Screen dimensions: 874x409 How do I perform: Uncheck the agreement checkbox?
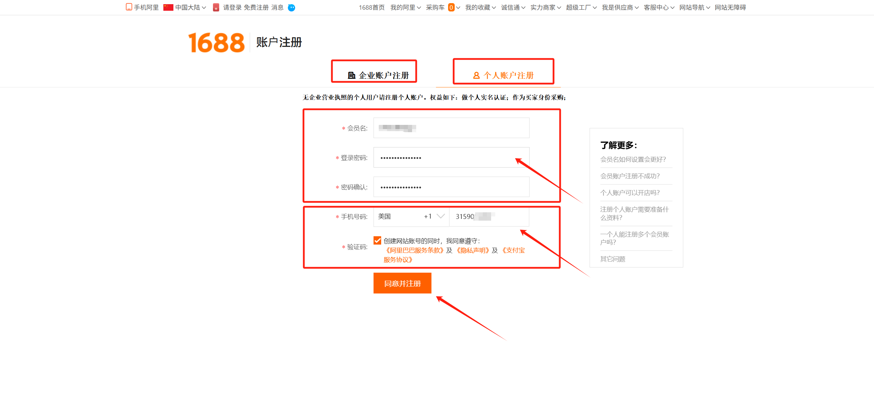click(x=377, y=240)
